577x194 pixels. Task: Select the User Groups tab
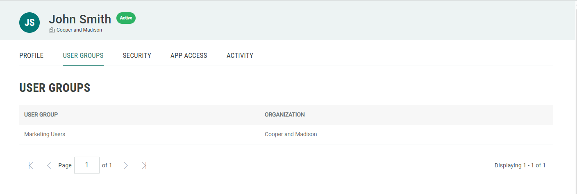pos(83,55)
